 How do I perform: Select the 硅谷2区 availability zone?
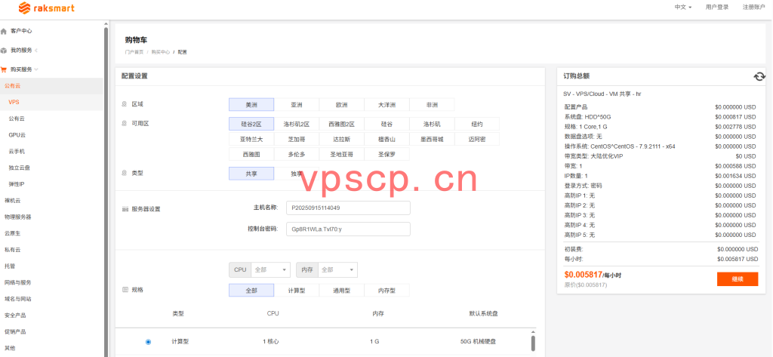coord(251,124)
